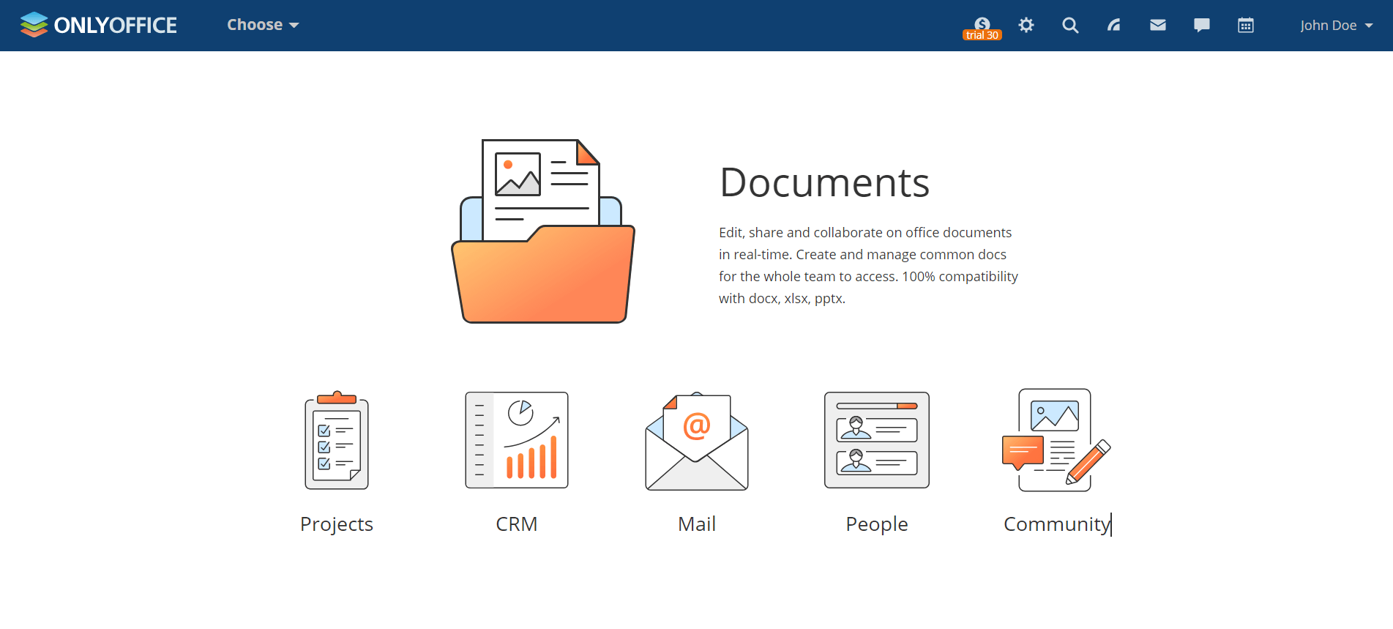Image resolution: width=1393 pixels, height=629 pixels.
Task: Click the Projects label
Action: 337,524
